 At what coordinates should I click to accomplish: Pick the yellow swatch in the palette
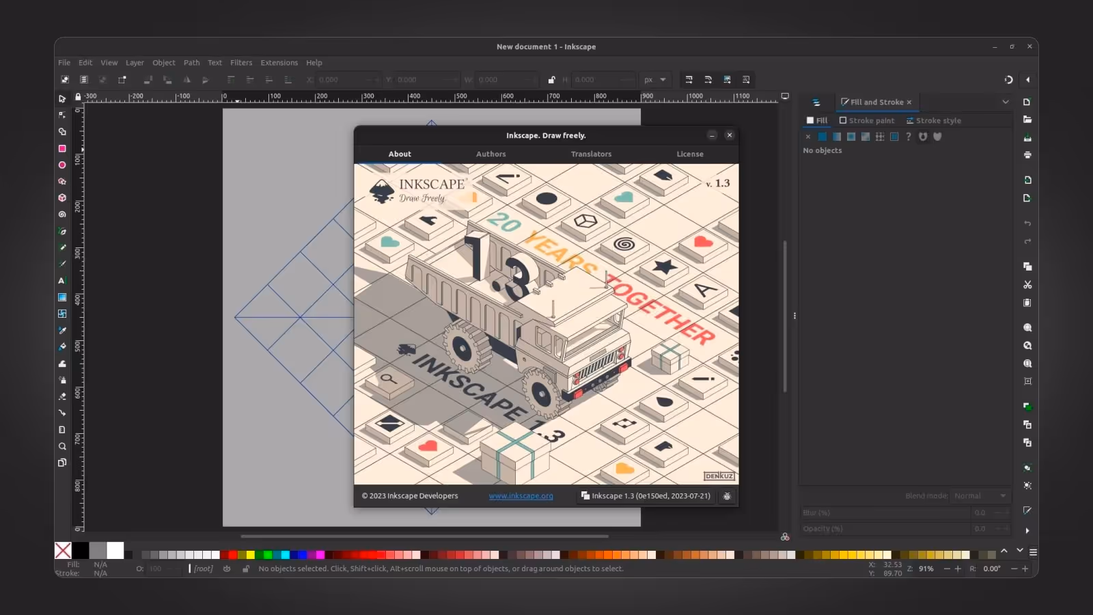click(x=251, y=555)
